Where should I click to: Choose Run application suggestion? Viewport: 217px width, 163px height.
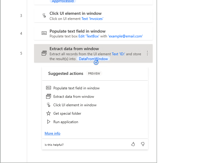pyautogui.click(x=66, y=122)
